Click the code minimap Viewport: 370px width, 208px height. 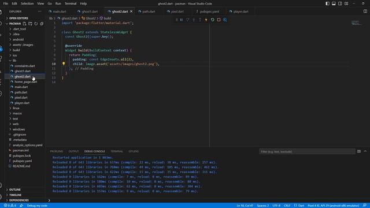click(x=356, y=23)
